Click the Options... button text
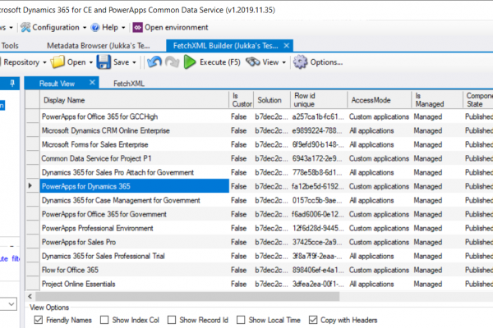493x328 pixels. pos(326,62)
